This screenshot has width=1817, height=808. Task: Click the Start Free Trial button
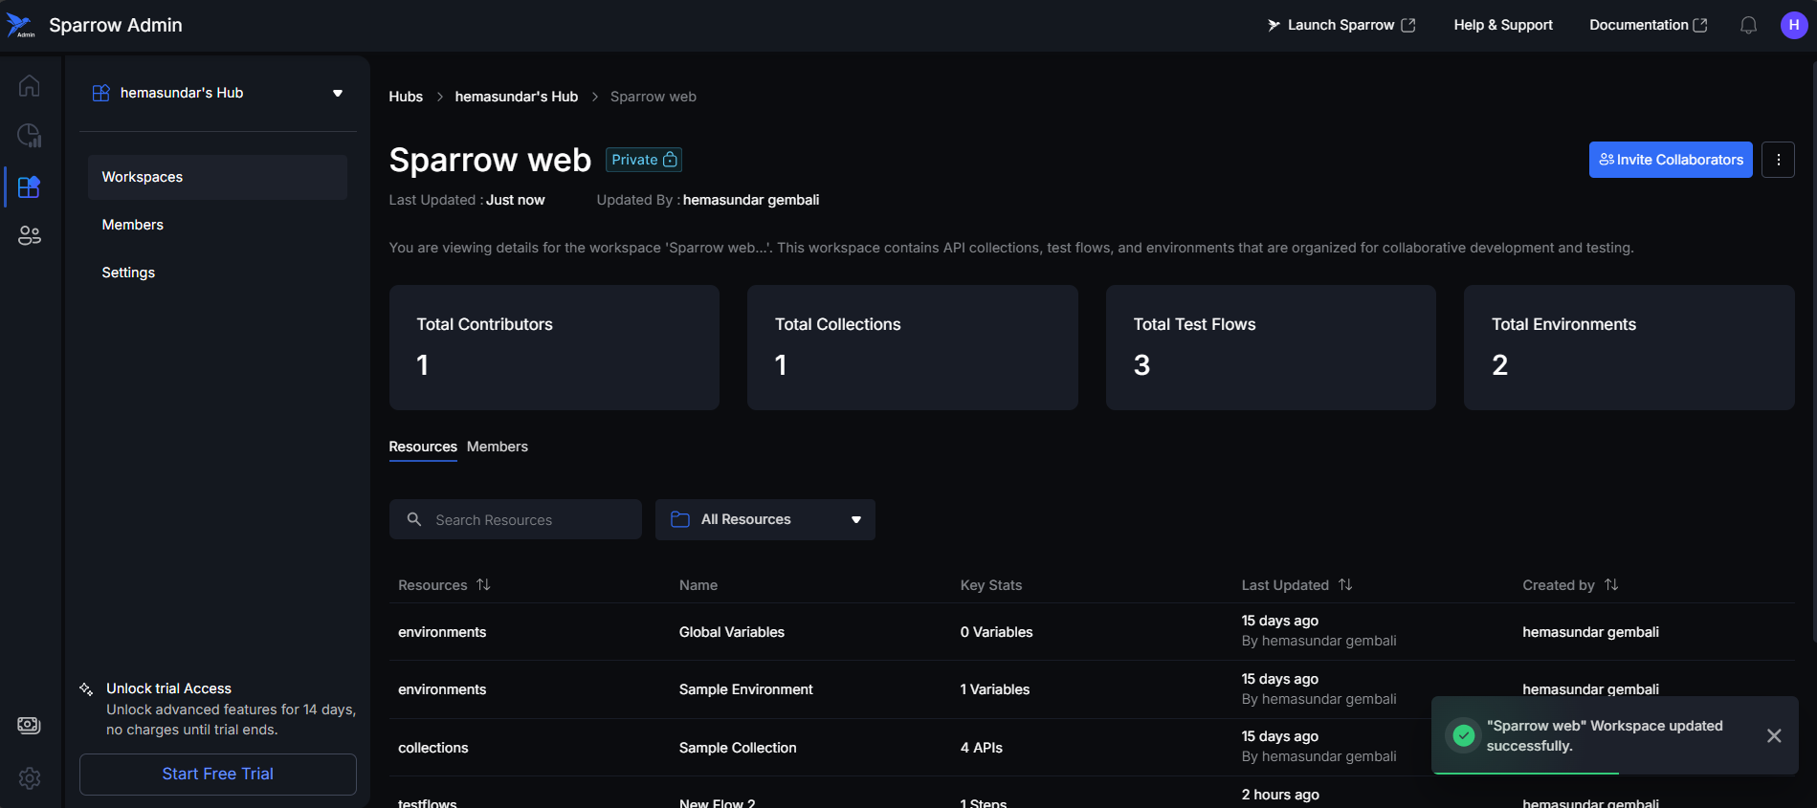click(x=218, y=774)
